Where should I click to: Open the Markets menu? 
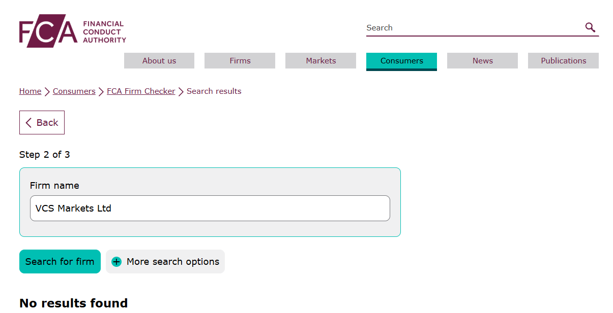(x=321, y=61)
